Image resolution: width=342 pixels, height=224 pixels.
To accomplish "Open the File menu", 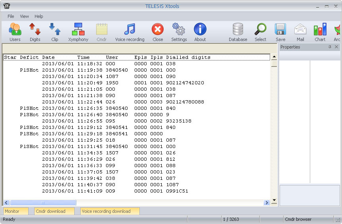I will tap(11, 16).
